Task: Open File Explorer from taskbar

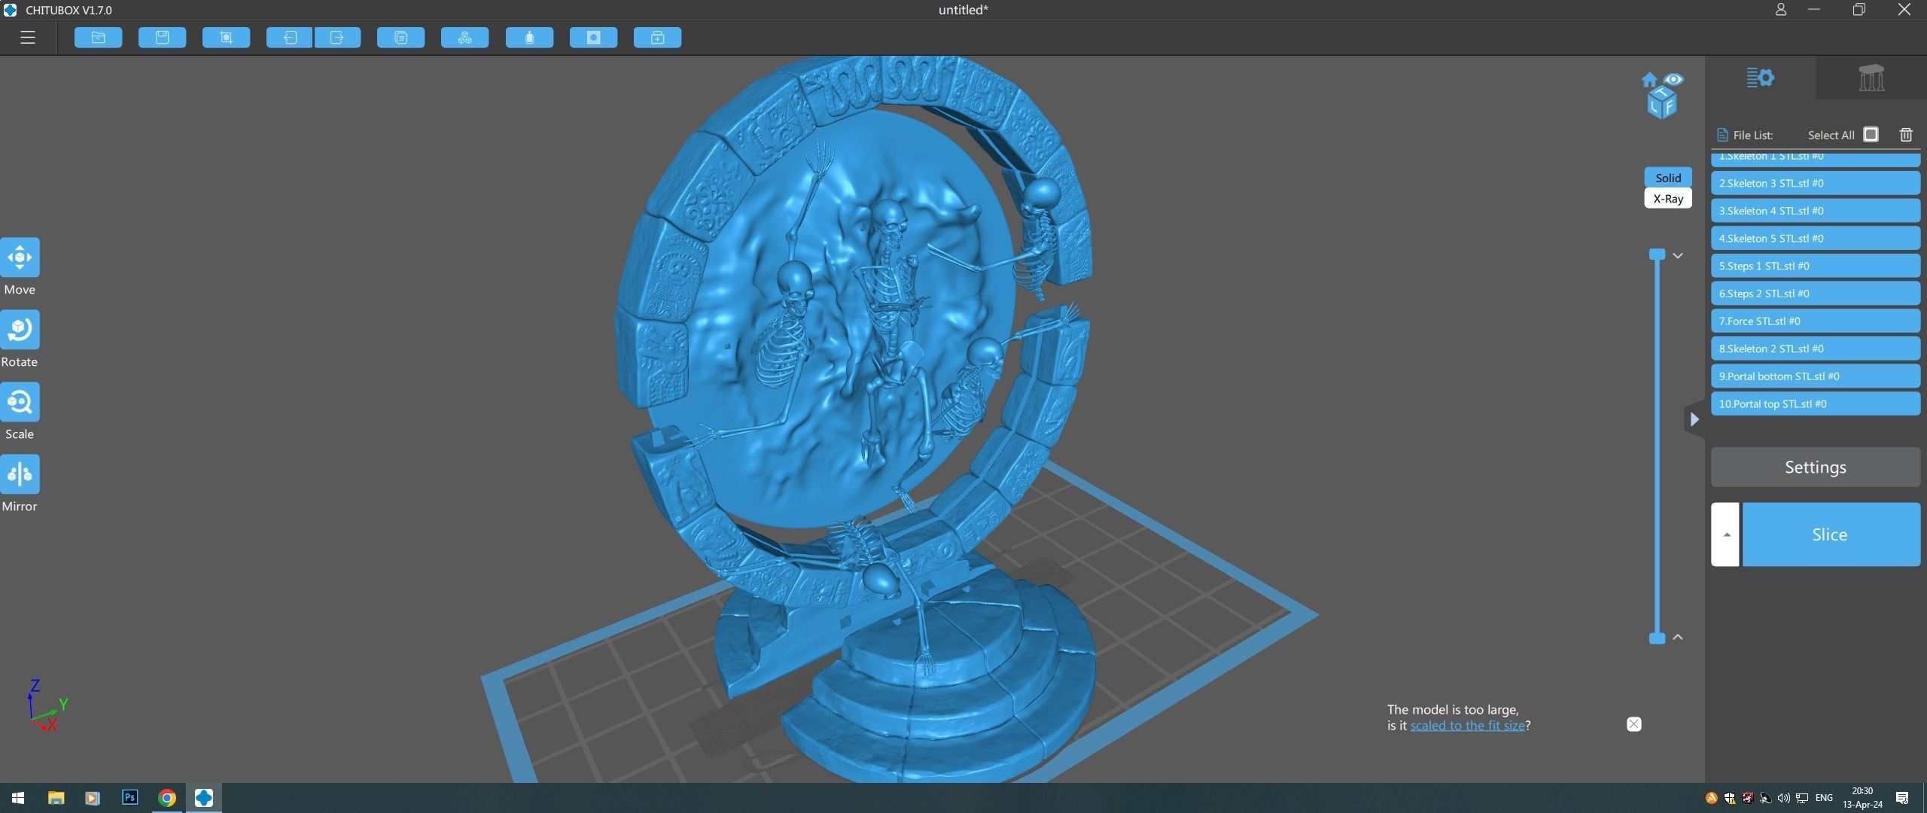Action: click(56, 798)
